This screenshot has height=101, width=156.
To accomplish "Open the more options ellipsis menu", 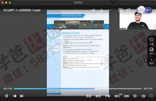I will [x=109, y=10].
